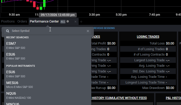This screenshot has height=105, width=181.
Task: Switch to the Orders tab
Action: pos(22,21)
